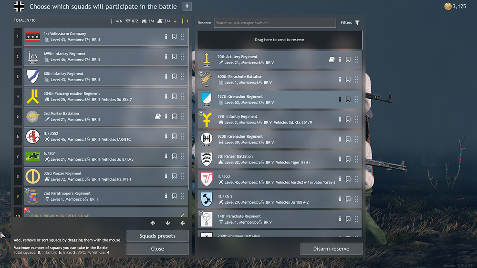Show info for 1st Volkssturm Company
The image size is (477, 268).
(x=166, y=37)
